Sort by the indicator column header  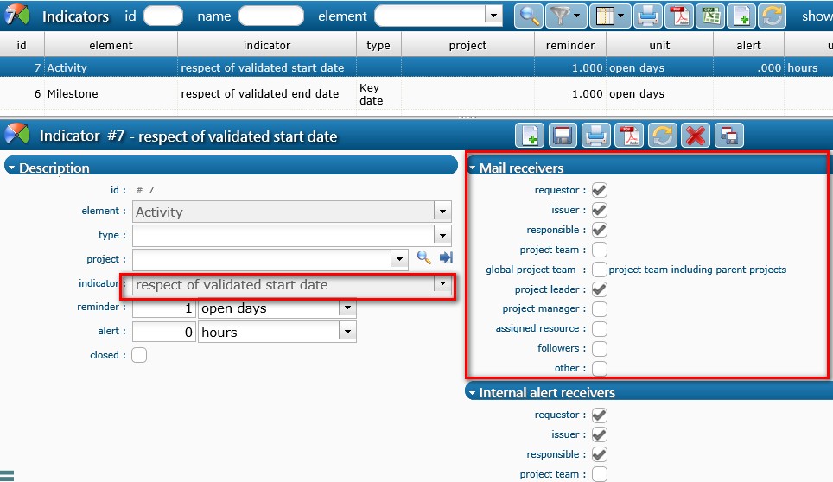pyautogui.click(x=267, y=45)
